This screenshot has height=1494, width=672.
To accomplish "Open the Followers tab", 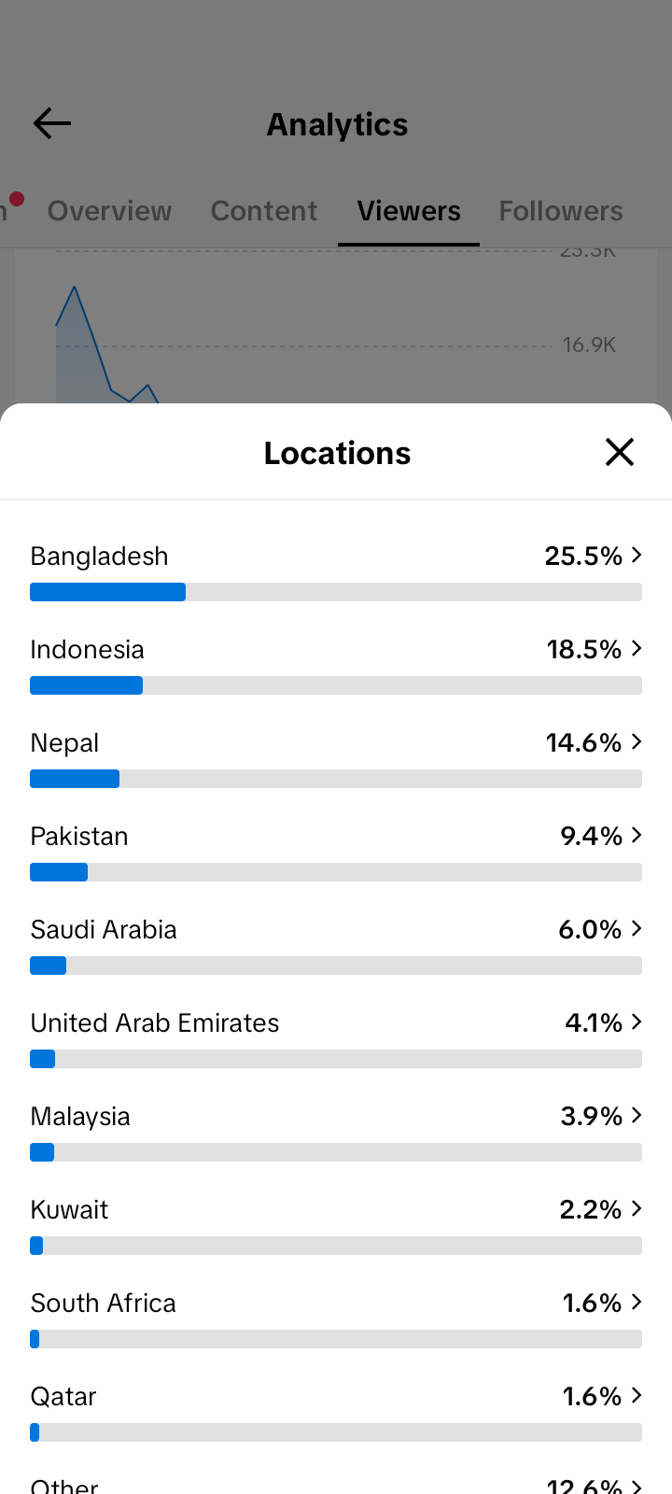I will click(x=561, y=211).
